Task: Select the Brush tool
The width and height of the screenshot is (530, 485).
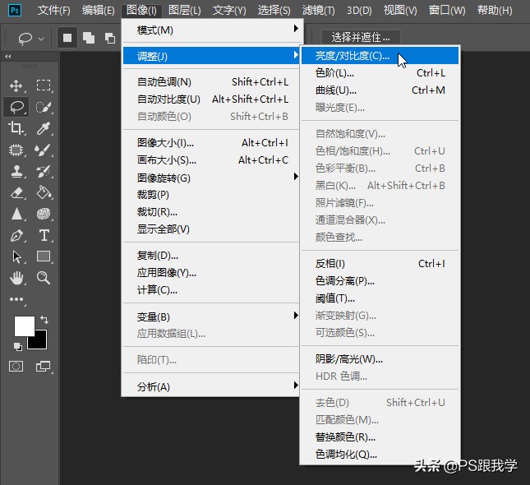Action: pyautogui.click(x=44, y=150)
